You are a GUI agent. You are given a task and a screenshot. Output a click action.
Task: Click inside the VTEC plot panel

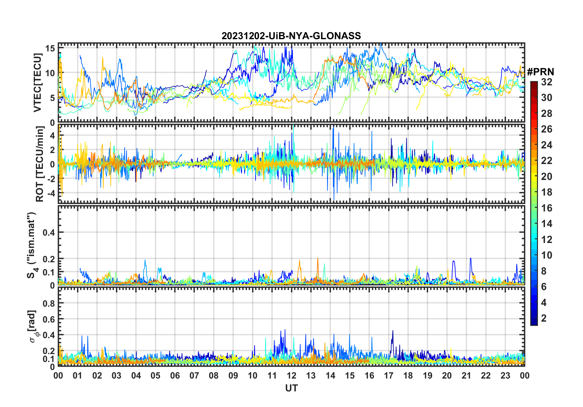[291, 83]
